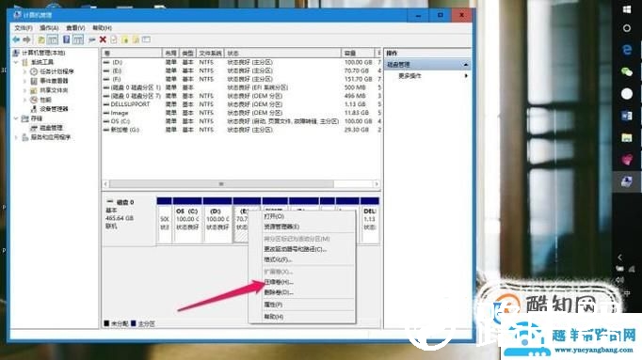This screenshot has height=360, width=642.
Task: Expand the 任务计划程序 tree node arrow
Action: (x=24, y=71)
